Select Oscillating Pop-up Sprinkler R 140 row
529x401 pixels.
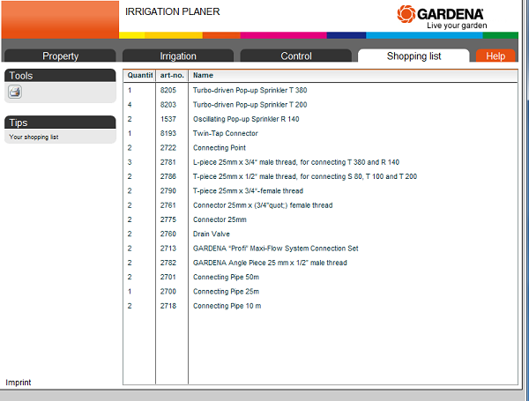click(x=320, y=119)
